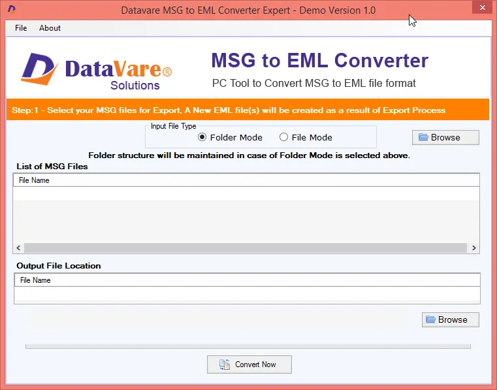Click the DataVare Solutions logo
Viewport: 497px width, 390px height.
tap(97, 71)
